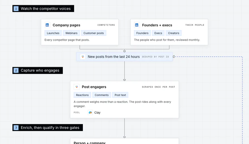The image size is (249, 144).
Task: Click the LinkedIn icon on Company pages card
Action: (47, 25)
